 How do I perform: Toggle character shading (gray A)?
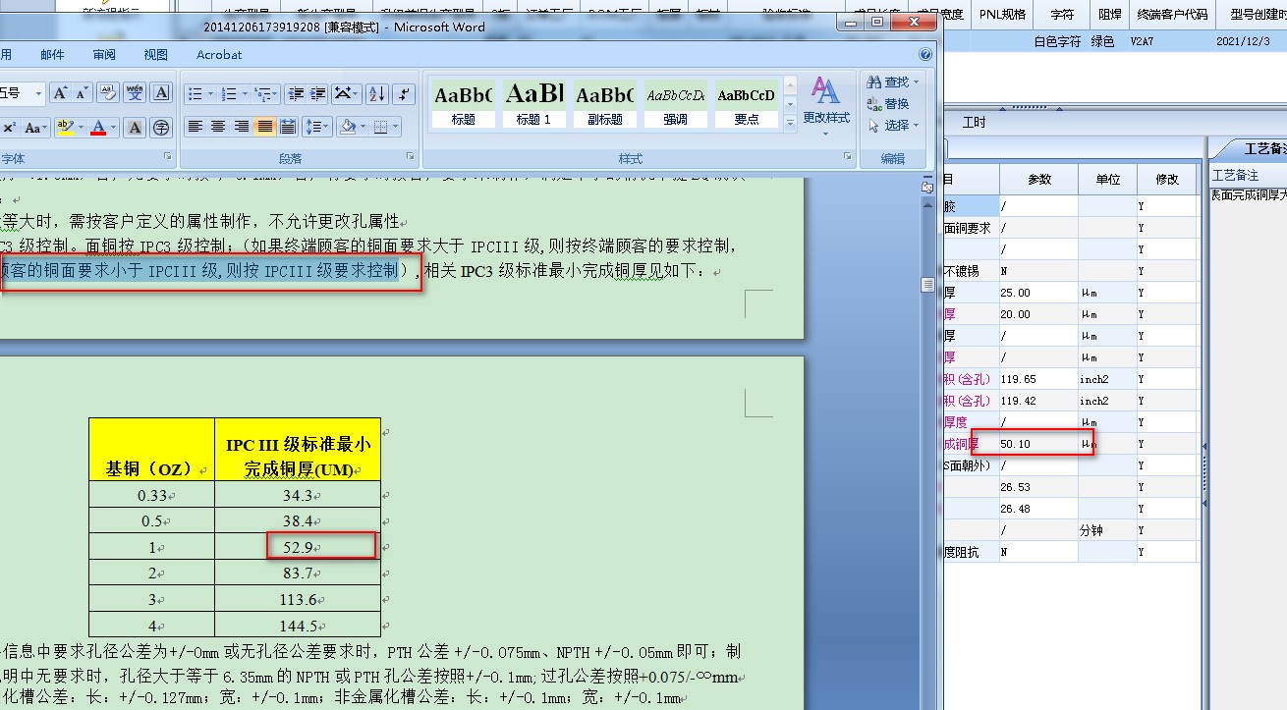point(136,128)
